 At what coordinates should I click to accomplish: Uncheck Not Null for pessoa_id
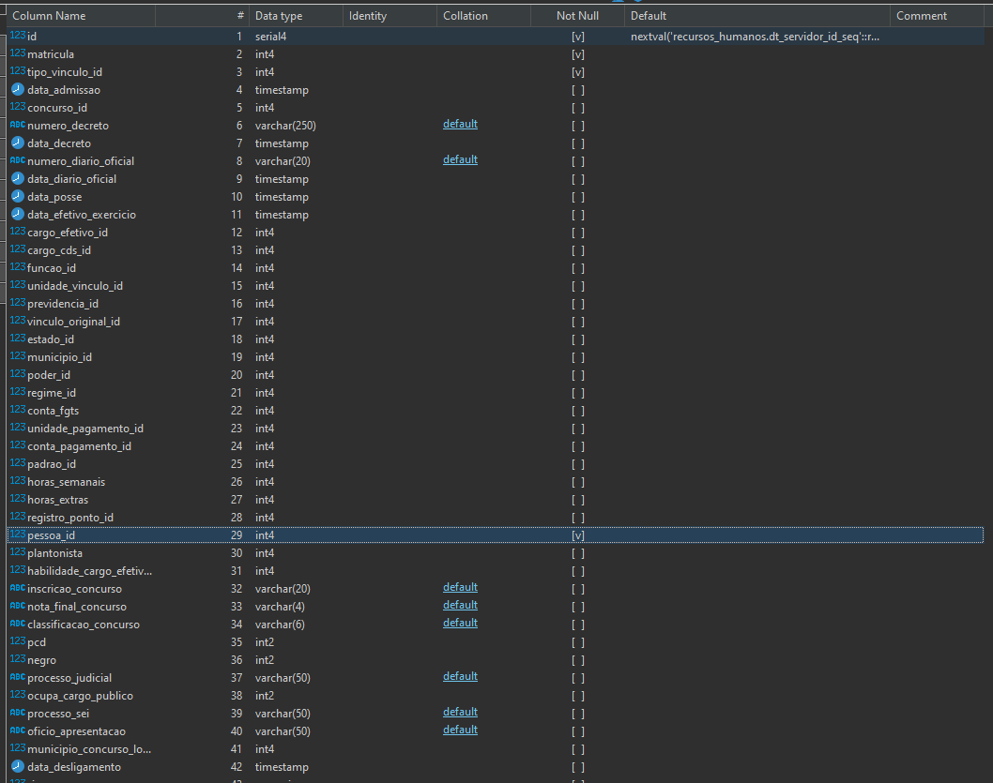[577, 535]
